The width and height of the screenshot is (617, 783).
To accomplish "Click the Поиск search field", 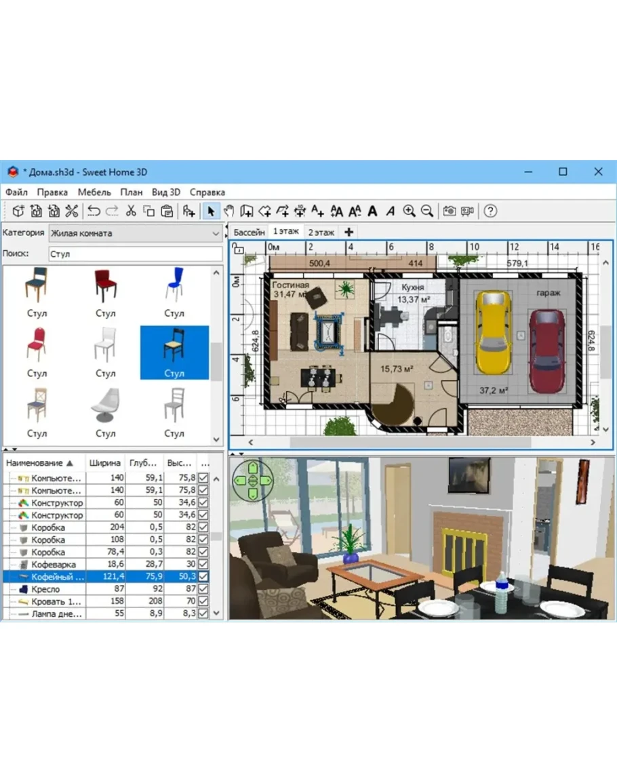I will pos(136,254).
